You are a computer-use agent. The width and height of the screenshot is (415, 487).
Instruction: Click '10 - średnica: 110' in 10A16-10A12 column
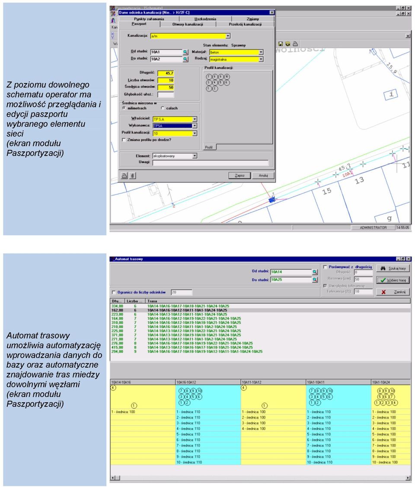[189, 462]
